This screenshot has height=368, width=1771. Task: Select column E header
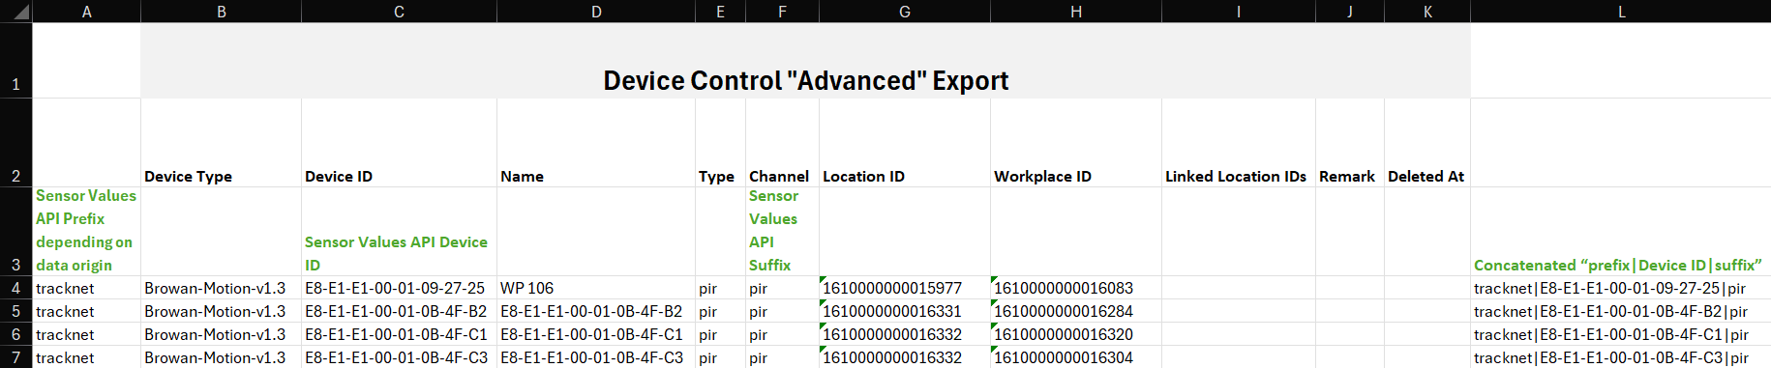[x=721, y=12]
